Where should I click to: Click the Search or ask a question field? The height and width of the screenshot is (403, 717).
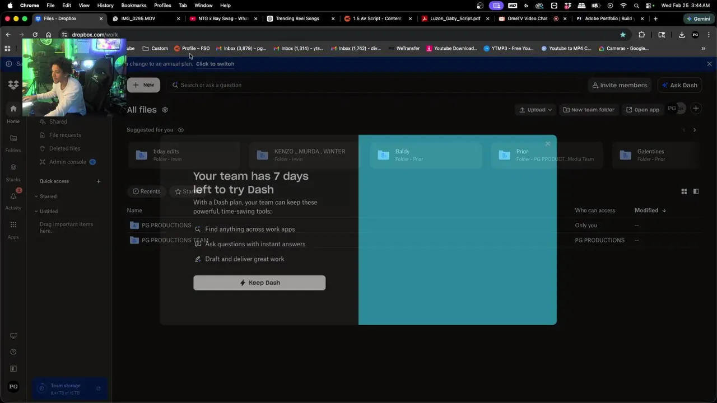[374, 85]
